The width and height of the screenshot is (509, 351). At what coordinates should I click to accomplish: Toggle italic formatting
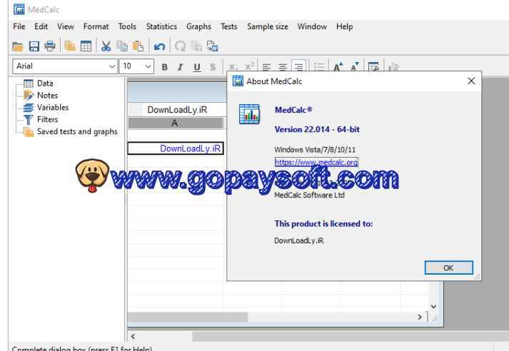click(x=181, y=67)
